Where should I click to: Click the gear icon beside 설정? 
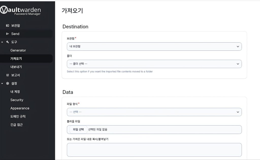coord(7,83)
